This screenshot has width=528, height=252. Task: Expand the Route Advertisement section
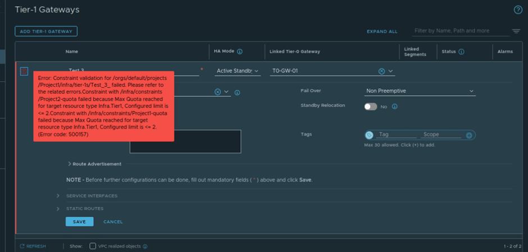pyautogui.click(x=70, y=164)
